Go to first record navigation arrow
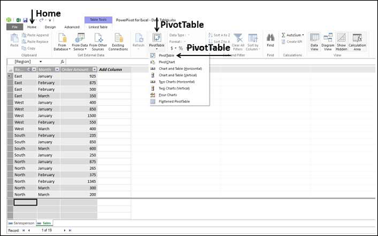 coord(23,230)
